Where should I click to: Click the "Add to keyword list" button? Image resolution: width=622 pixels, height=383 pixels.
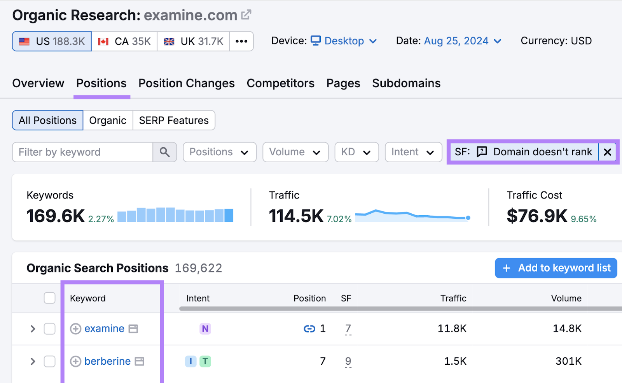click(x=556, y=268)
